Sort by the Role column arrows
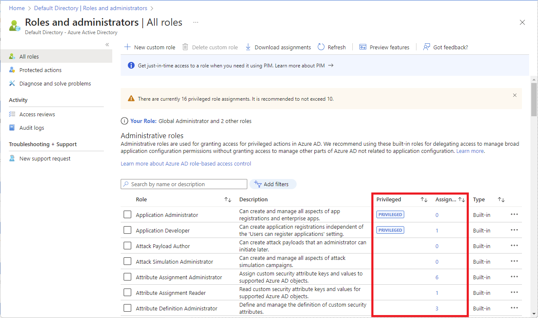The width and height of the screenshot is (538, 318). point(228,200)
